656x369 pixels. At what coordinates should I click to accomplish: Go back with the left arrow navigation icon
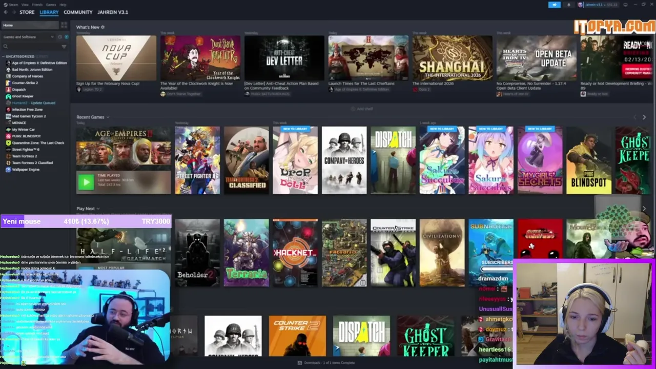6,12
